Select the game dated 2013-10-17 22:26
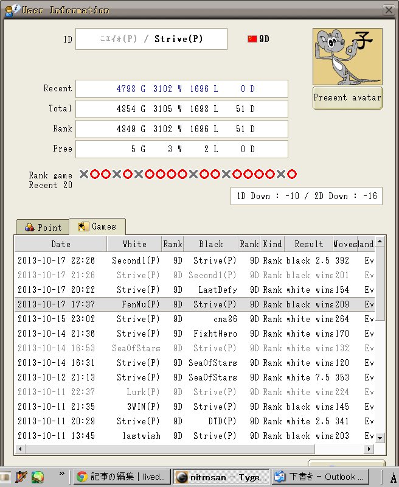Image resolution: width=399 pixels, height=487 pixels. point(195,261)
